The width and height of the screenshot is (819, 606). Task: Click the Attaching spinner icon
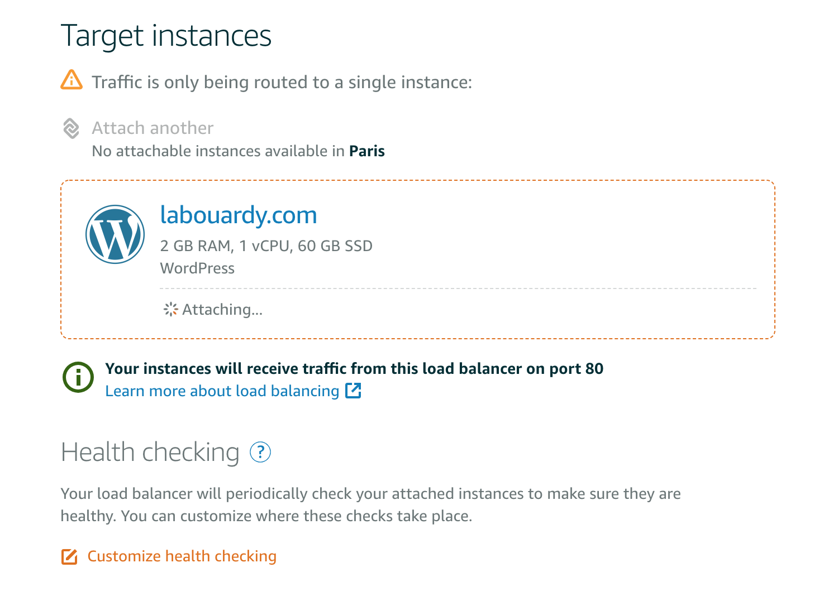170,309
